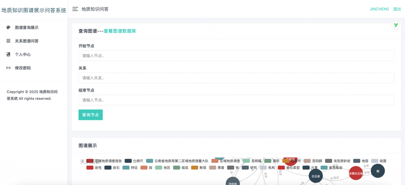
Task: Click the 昆阳群 legend color swatch
Action: (307, 161)
